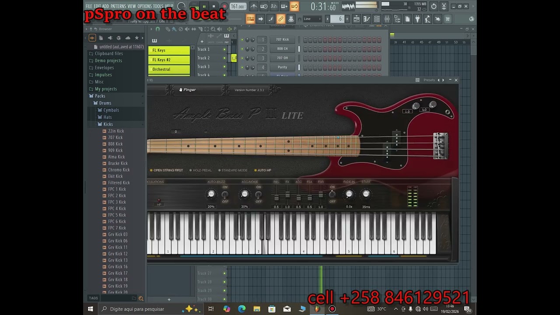The width and height of the screenshot is (560, 315).
Task: Open the VIEW menu
Action: pos(132,6)
